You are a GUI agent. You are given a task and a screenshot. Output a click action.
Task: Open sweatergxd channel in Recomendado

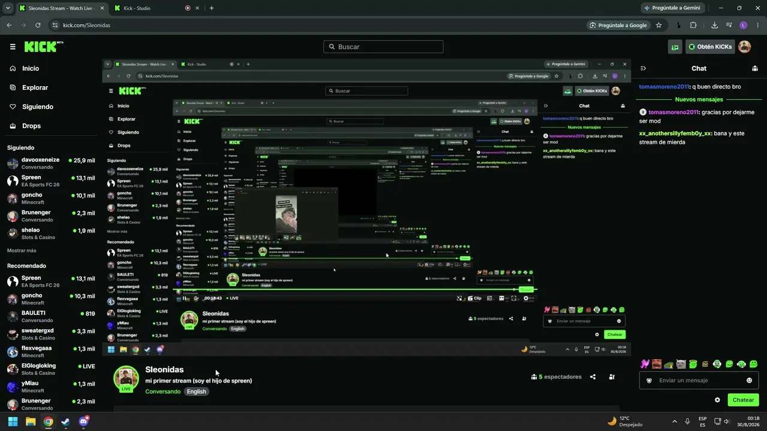(51, 334)
